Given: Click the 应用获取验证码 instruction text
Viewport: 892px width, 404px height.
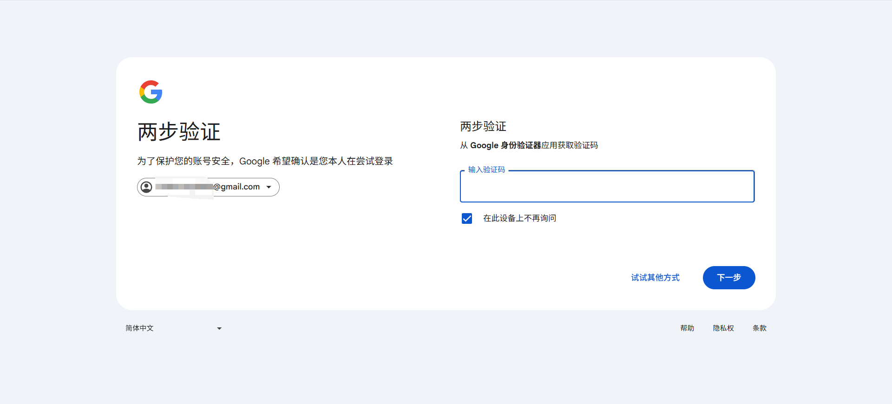Looking at the screenshot, I should click(x=570, y=145).
